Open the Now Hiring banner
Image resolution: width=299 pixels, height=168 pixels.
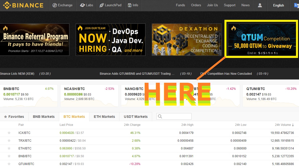(x=111, y=40)
